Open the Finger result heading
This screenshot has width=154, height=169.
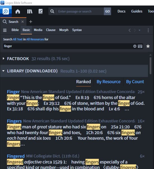tap(13, 92)
